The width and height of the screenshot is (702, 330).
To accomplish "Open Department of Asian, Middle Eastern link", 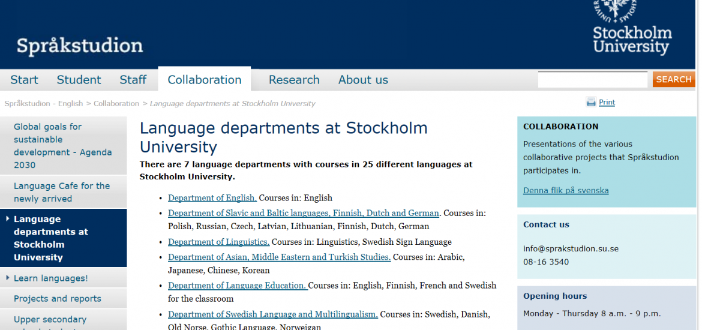I will click(280, 257).
